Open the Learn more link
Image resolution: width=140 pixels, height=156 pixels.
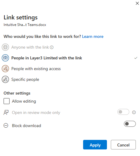click(93, 36)
